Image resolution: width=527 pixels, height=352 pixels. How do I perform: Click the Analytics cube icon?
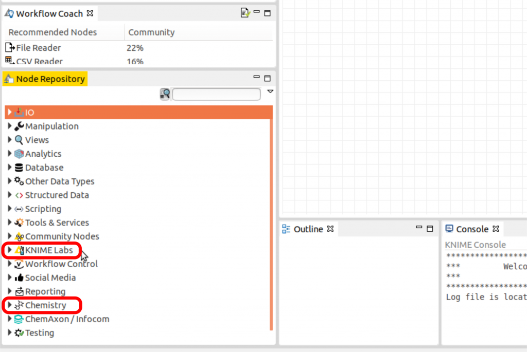tap(19, 154)
